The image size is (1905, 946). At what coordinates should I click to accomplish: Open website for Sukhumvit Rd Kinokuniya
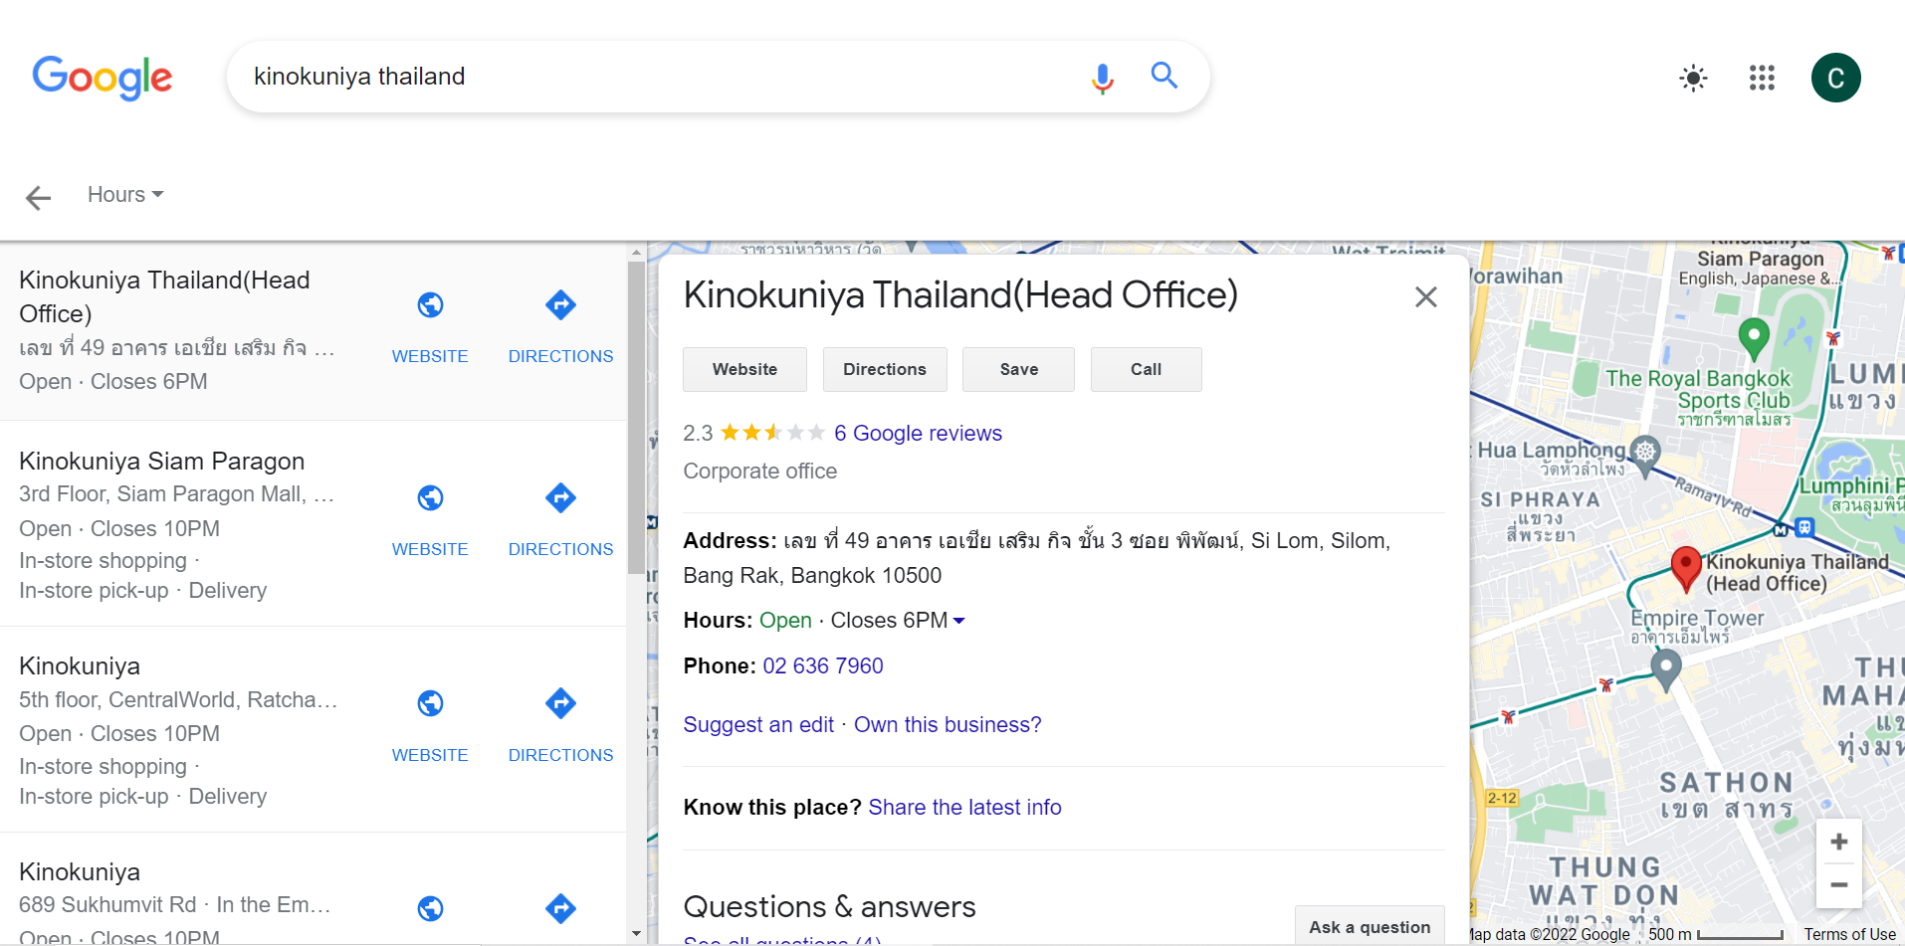(x=430, y=908)
